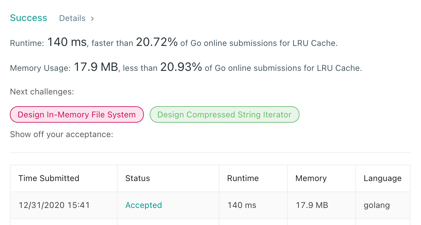Select the 12/31/2020 15:41 submission timestamp

click(54, 205)
